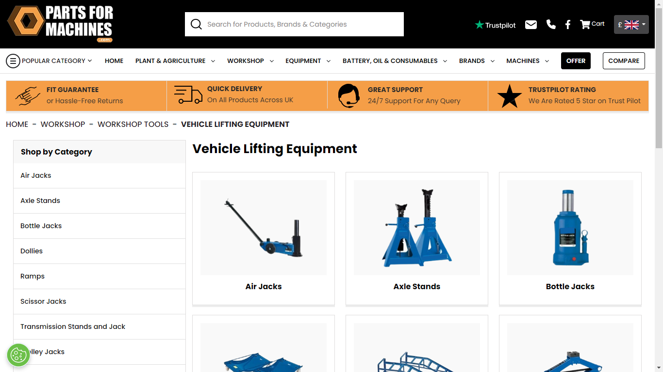Click the Compare button
The image size is (663, 372).
pyautogui.click(x=624, y=61)
